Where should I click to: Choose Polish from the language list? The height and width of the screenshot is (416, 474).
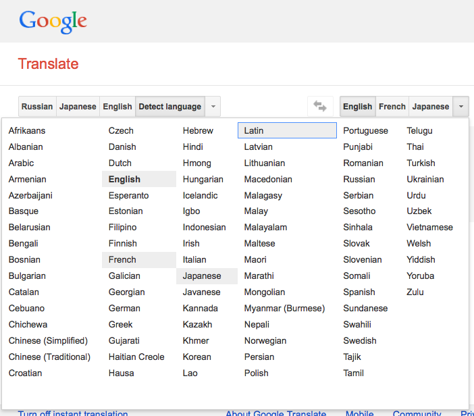click(x=256, y=373)
